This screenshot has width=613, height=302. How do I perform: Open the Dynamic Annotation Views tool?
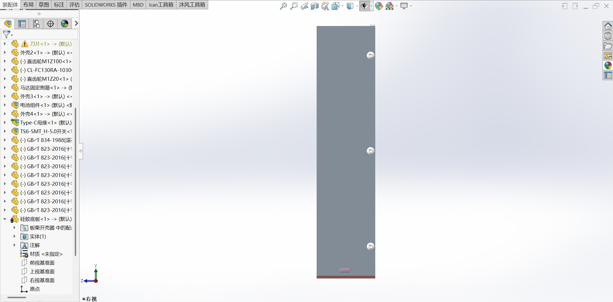click(325, 6)
